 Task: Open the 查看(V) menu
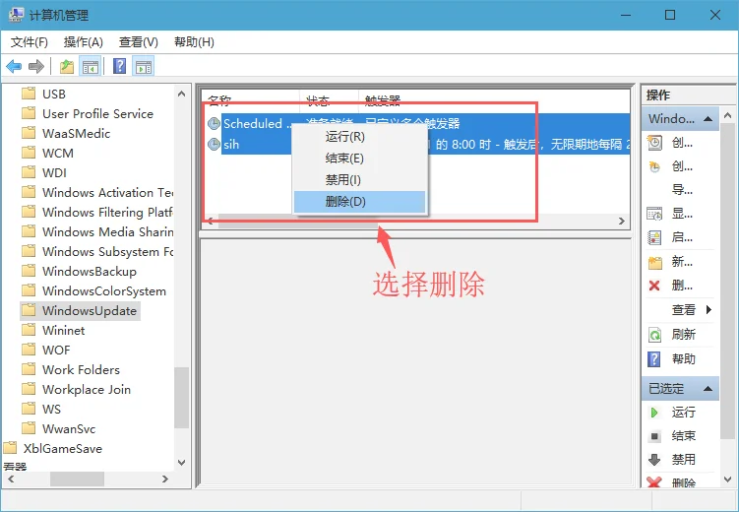click(139, 42)
